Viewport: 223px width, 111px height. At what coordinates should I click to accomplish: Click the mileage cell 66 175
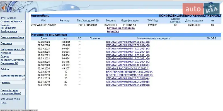[x=66, y=62]
